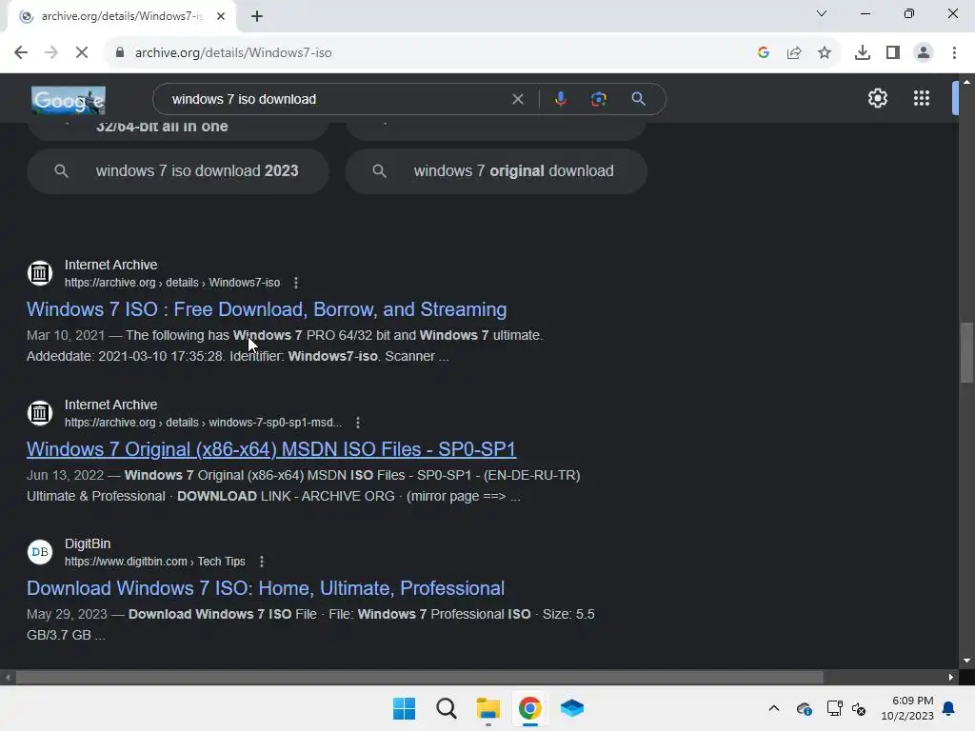Screen dimensions: 975x731
Task: Open Chrome downloads icon
Action: point(863,53)
